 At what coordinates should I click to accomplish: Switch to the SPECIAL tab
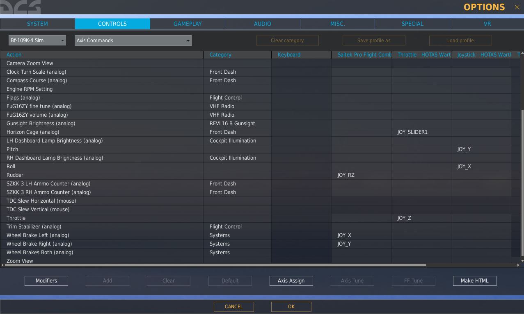point(412,24)
